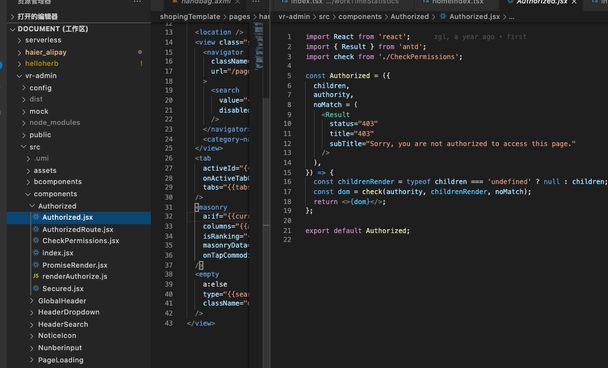Click the pages breadcrumb in the left editor
The image size is (608, 368).
click(239, 17)
